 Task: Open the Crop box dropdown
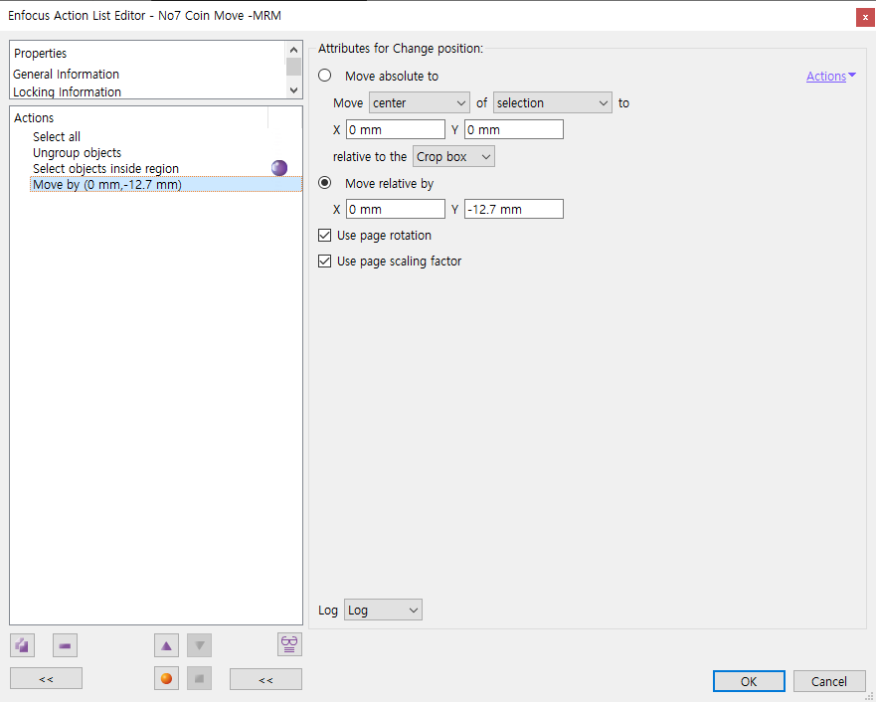452,157
